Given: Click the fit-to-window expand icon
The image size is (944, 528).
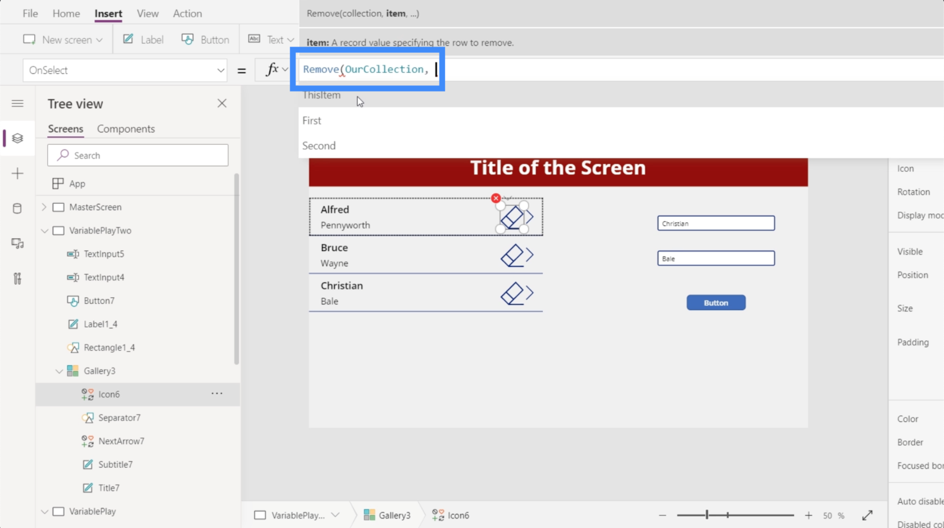Looking at the screenshot, I should 867,515.
